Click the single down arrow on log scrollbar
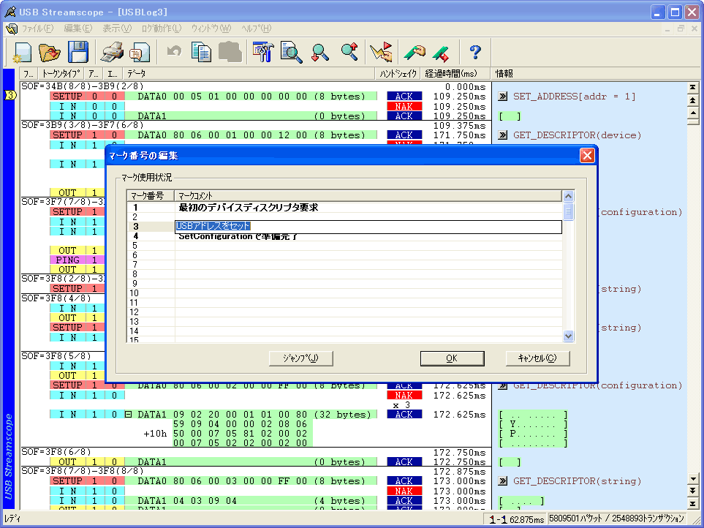The height and width of the screenshot is (528, 704). point(693,479)
